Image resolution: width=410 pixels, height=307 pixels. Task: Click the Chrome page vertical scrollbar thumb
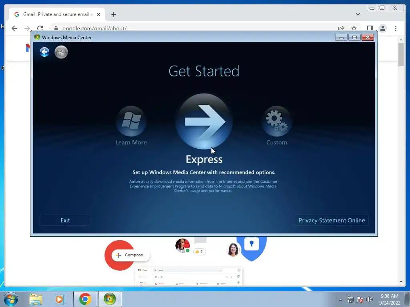click(x=401, y=54)
